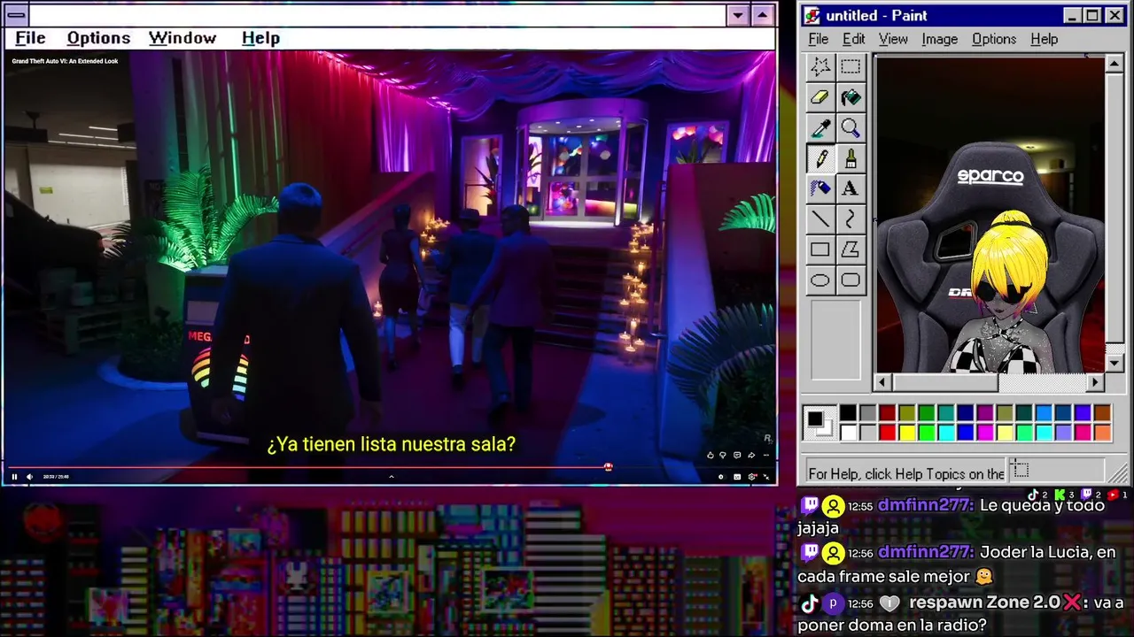
Task: Select the Text tool in Paint
Action: (x=850, y=188)
